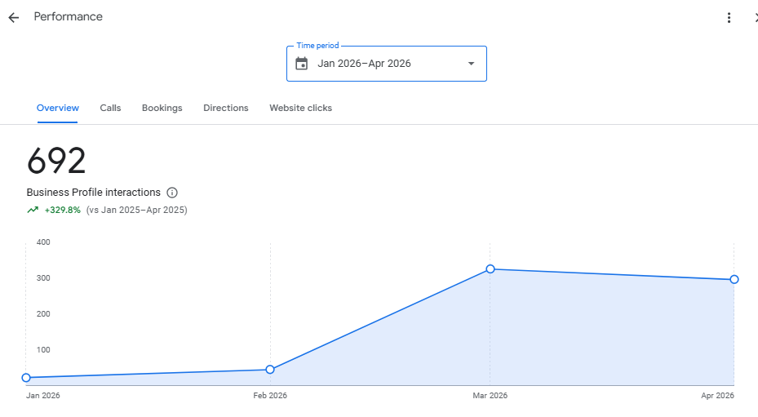
Task: Click the green trending-up arrow icon
Action: click(x=33, y=210)
